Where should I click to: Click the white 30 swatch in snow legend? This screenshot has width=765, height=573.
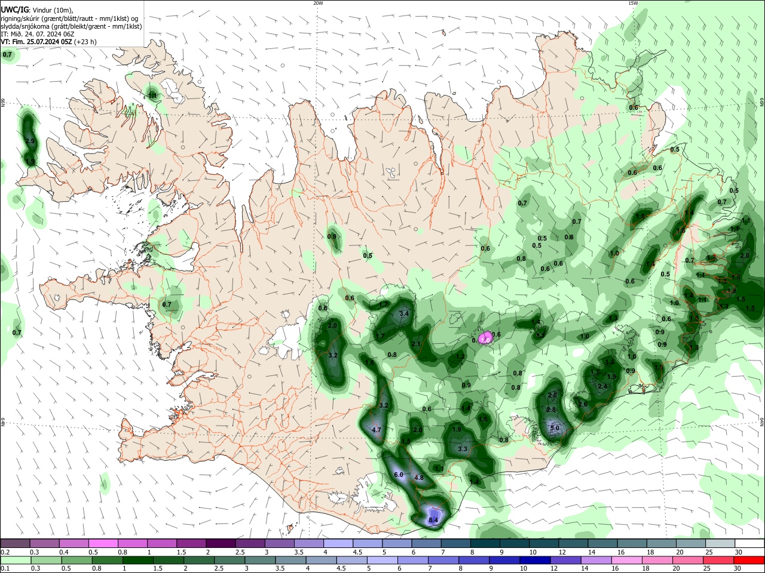pyautogui.click(x=749, y=544)
